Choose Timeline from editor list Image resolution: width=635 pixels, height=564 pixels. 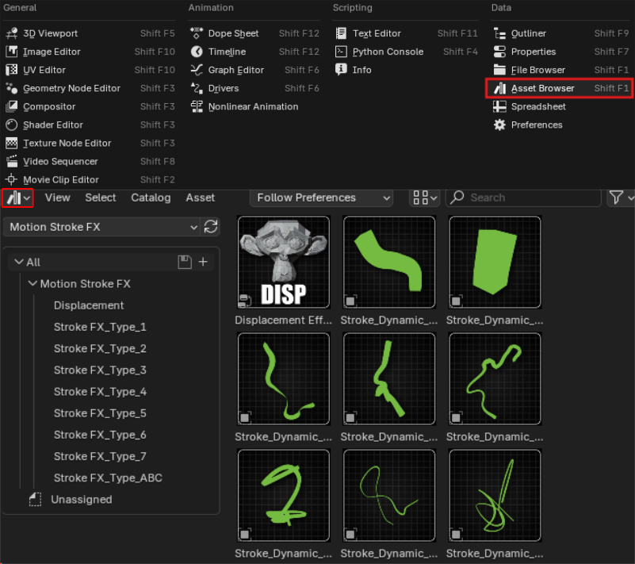click(x=254, y=52)
